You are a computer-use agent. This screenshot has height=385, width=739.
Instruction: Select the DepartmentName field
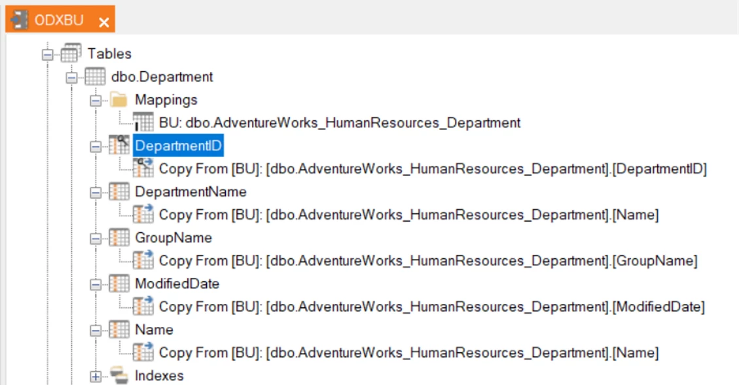(190, 192)
